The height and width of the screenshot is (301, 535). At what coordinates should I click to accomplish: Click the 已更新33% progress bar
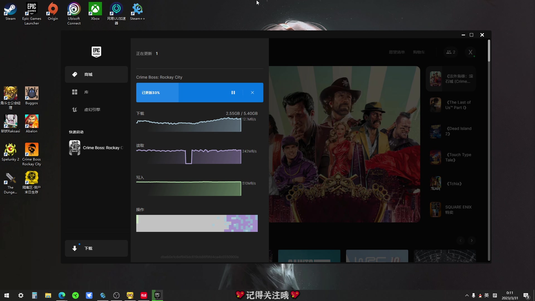(200, 93)
